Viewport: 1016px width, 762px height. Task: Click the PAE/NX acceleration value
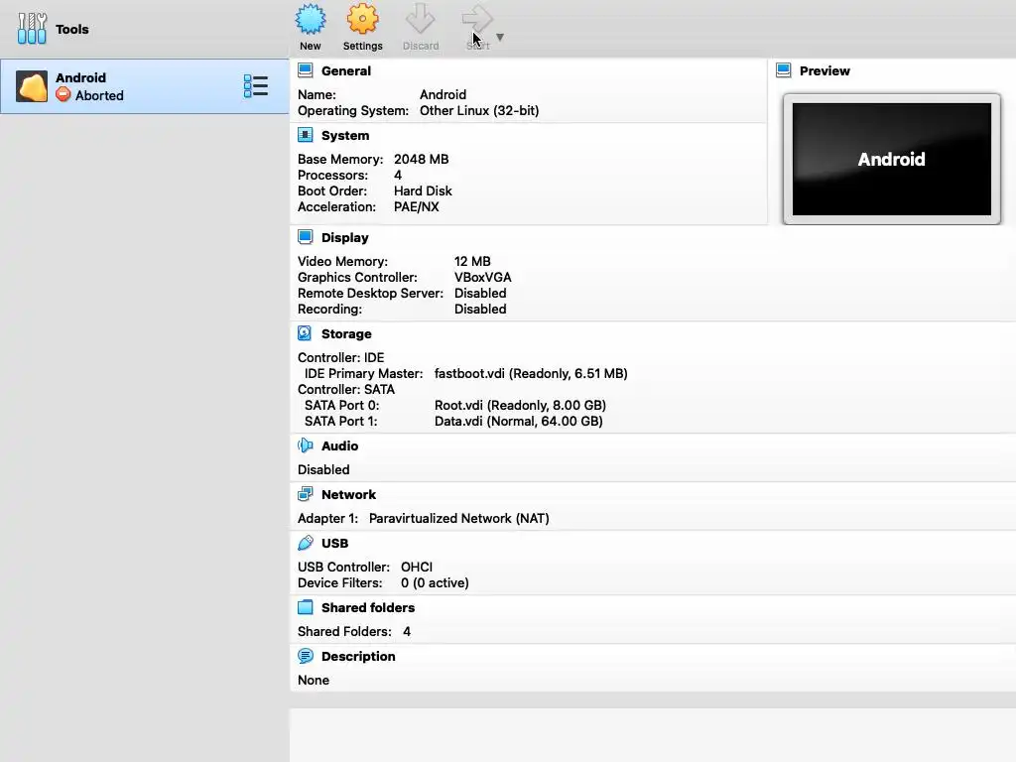click(x=416, y=207)
